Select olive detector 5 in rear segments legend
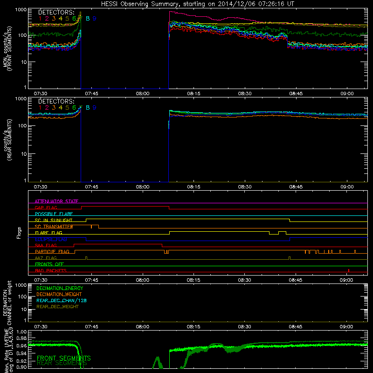The height and width of the screenshot is (373, 373). [67, 108]
